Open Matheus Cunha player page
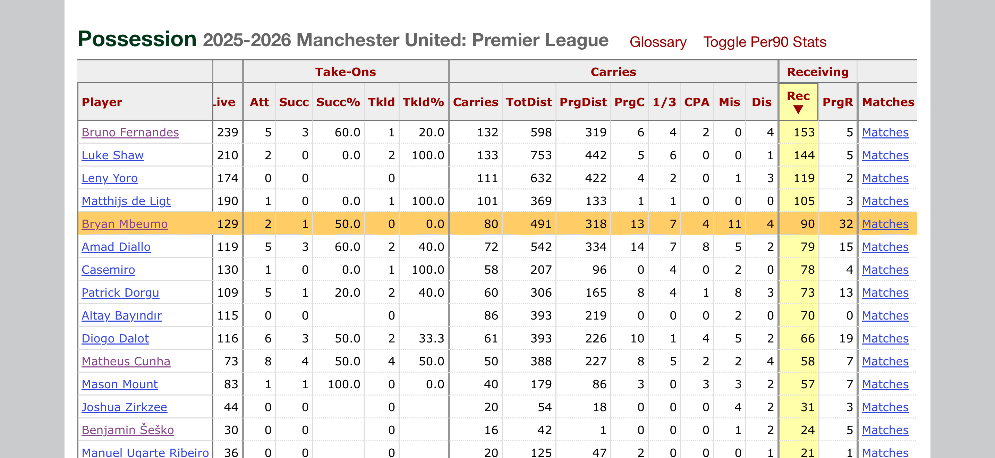Image resolution: width=995 pixels, height=458 pixels. coord(126,362)
